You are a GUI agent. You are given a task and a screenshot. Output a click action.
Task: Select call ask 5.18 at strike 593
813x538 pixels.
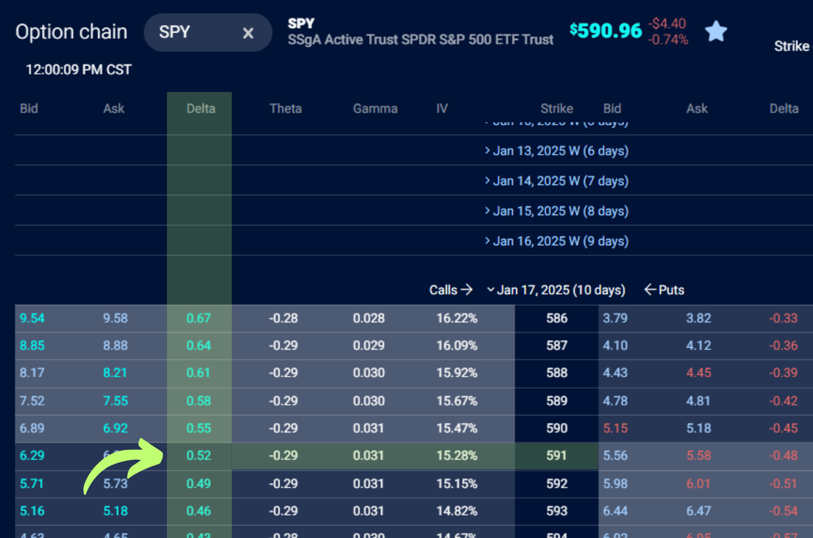(115, 510)
